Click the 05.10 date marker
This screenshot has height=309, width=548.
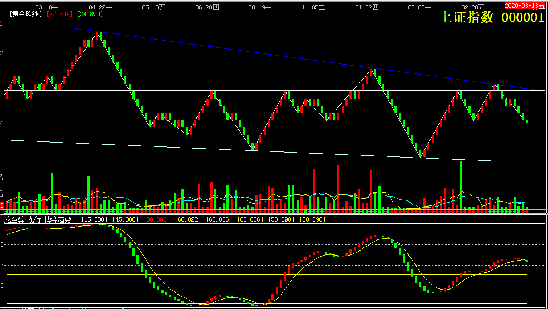(154, 7)
